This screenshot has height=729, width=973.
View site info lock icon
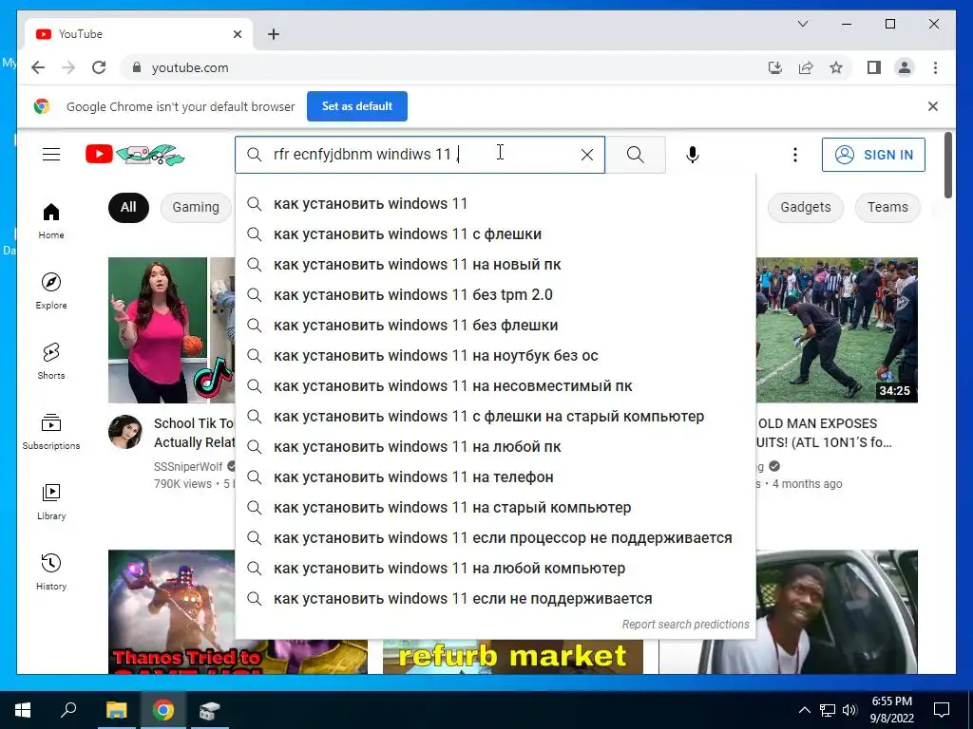pos(137,67)
